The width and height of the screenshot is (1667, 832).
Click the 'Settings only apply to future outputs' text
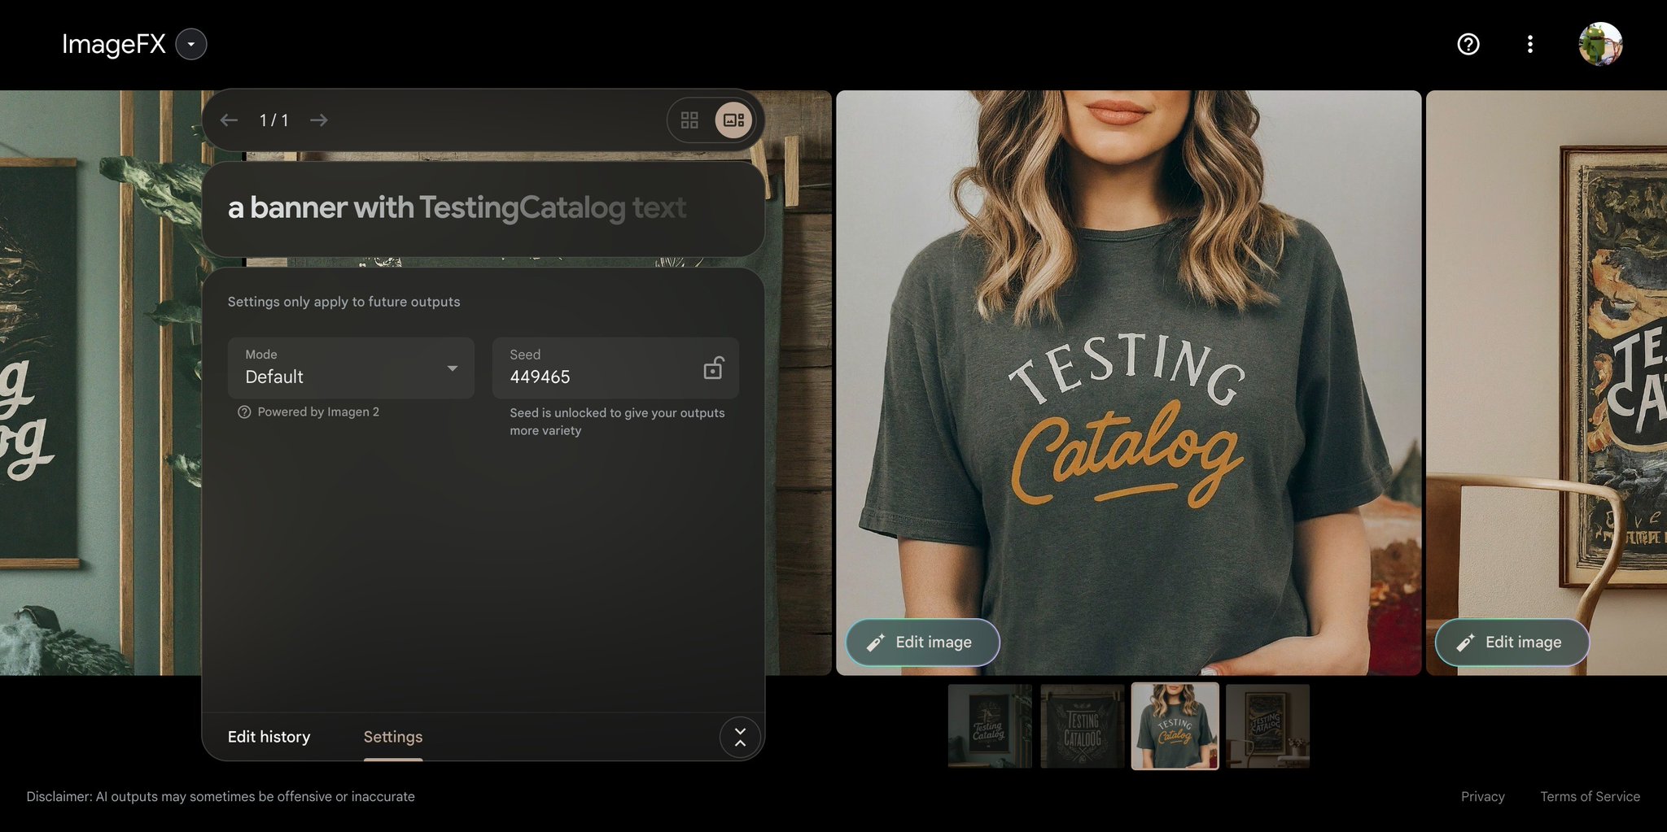(x=343, y=302)
